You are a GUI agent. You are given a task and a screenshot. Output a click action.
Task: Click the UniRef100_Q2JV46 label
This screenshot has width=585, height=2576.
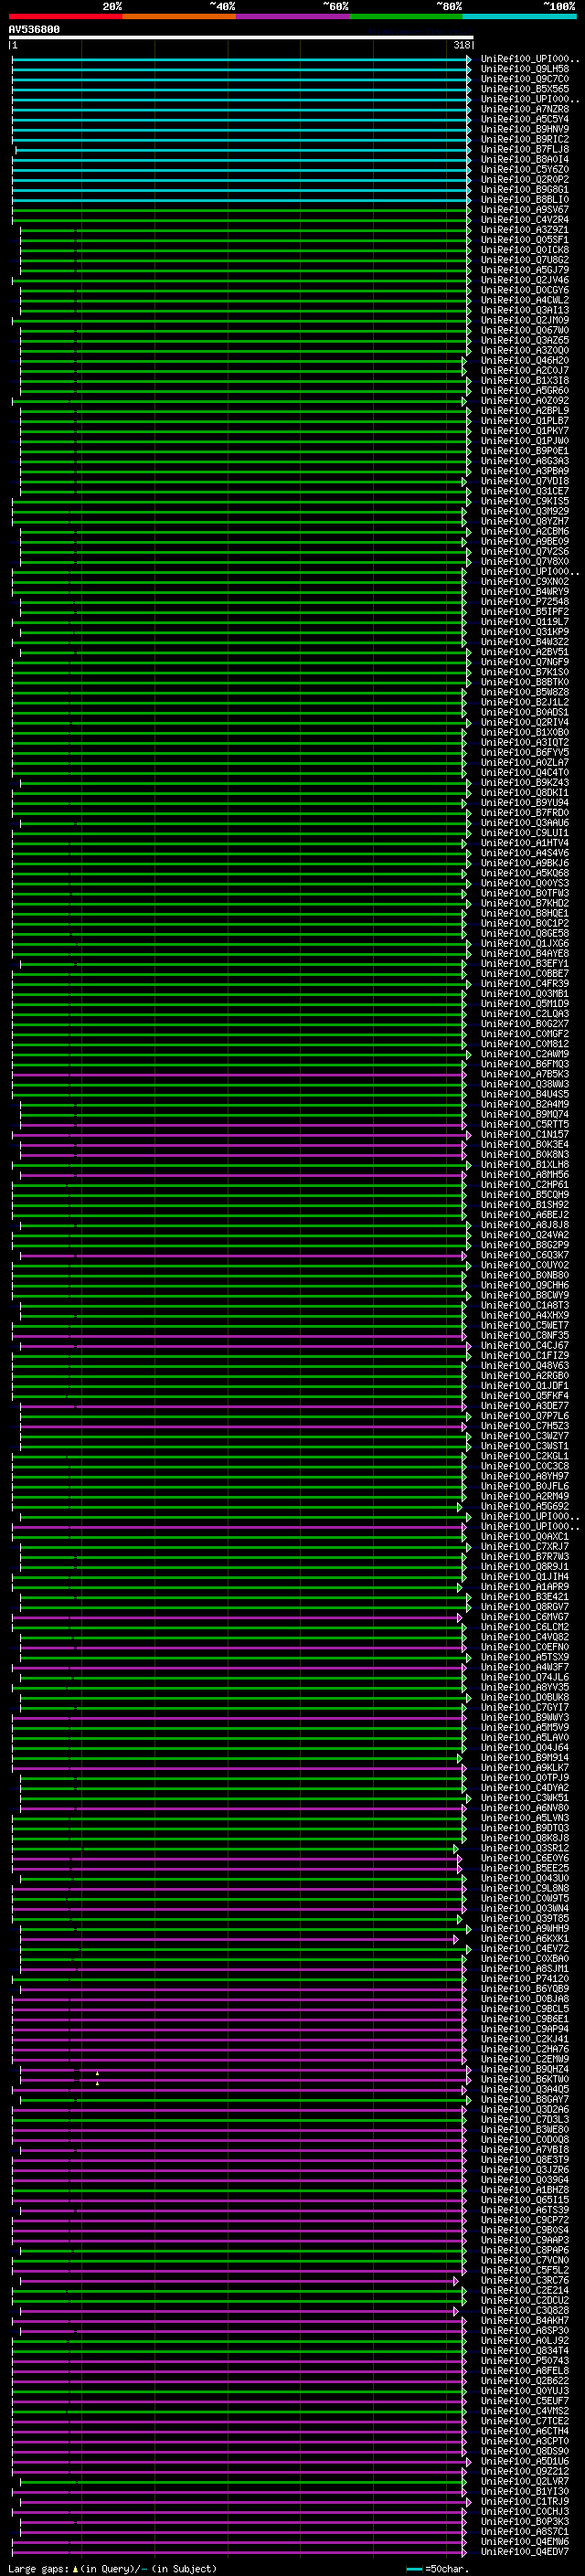(525, 280)
